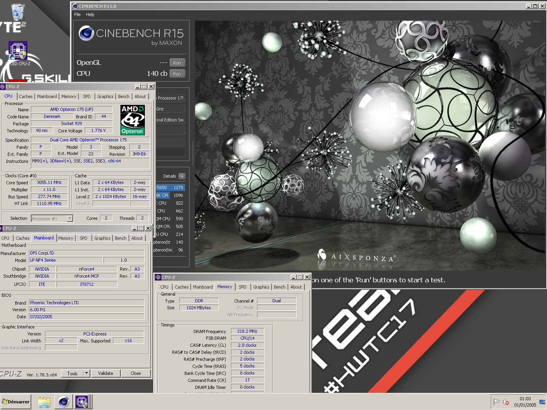
Task: Select the ranking row with score 1279
Action: click(x=170, y=187)
